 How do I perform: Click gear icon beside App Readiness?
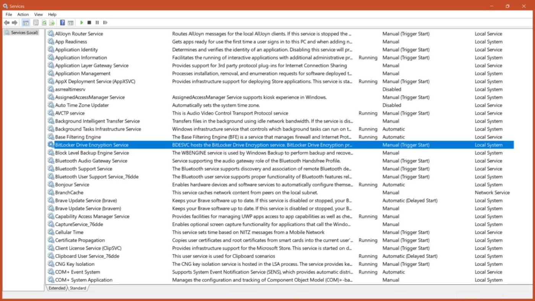coord(51,42)
